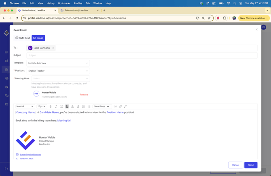Open the Chrome History menu
271x176 pixels.
(51, 3)
